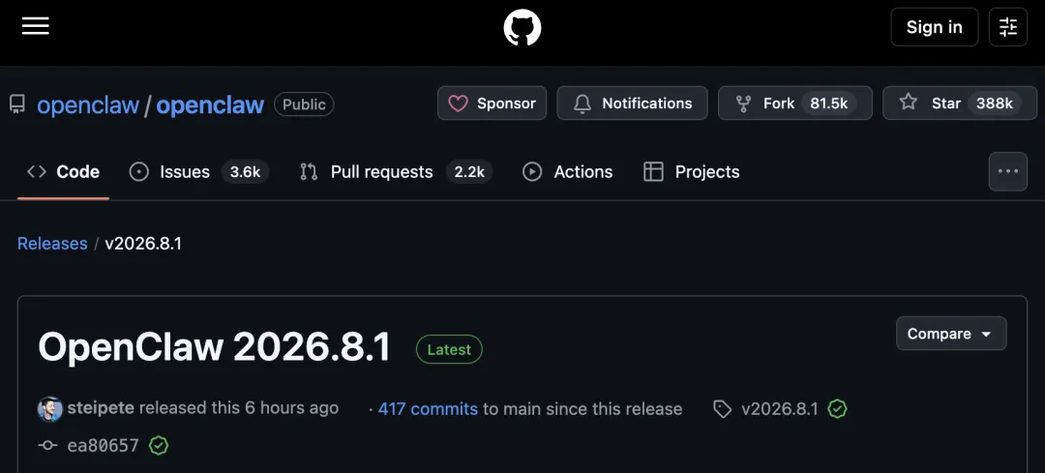Click the verified badge beside commit ea80657
Screen dimensions: 1045x473
pos(158,445)
